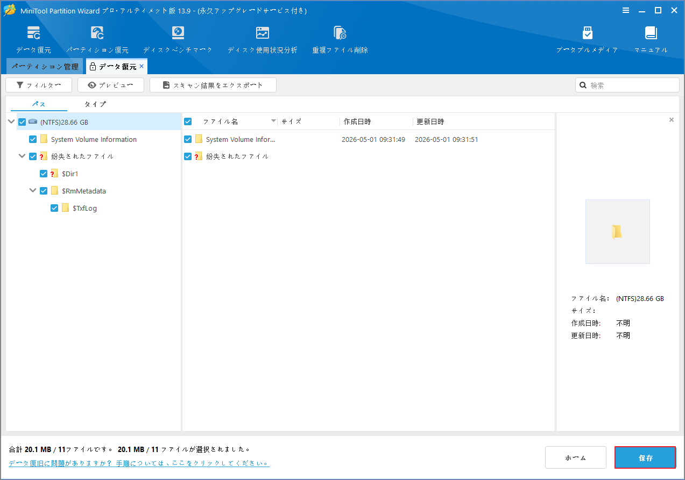Click 紛失されたファイル folder icon in file list
The height and width of the screenshot is (480, 685).
[x=199, y=156]
